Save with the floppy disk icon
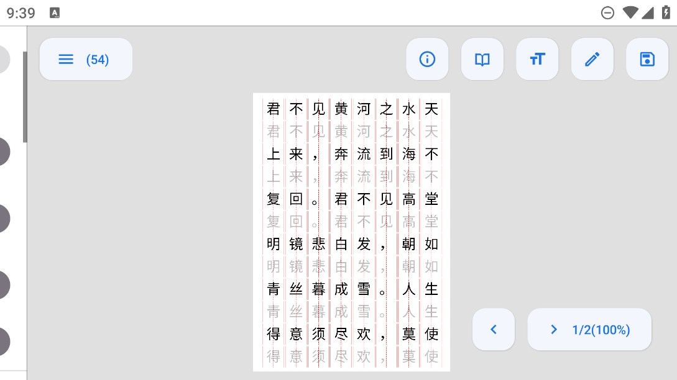 (647, 59)
